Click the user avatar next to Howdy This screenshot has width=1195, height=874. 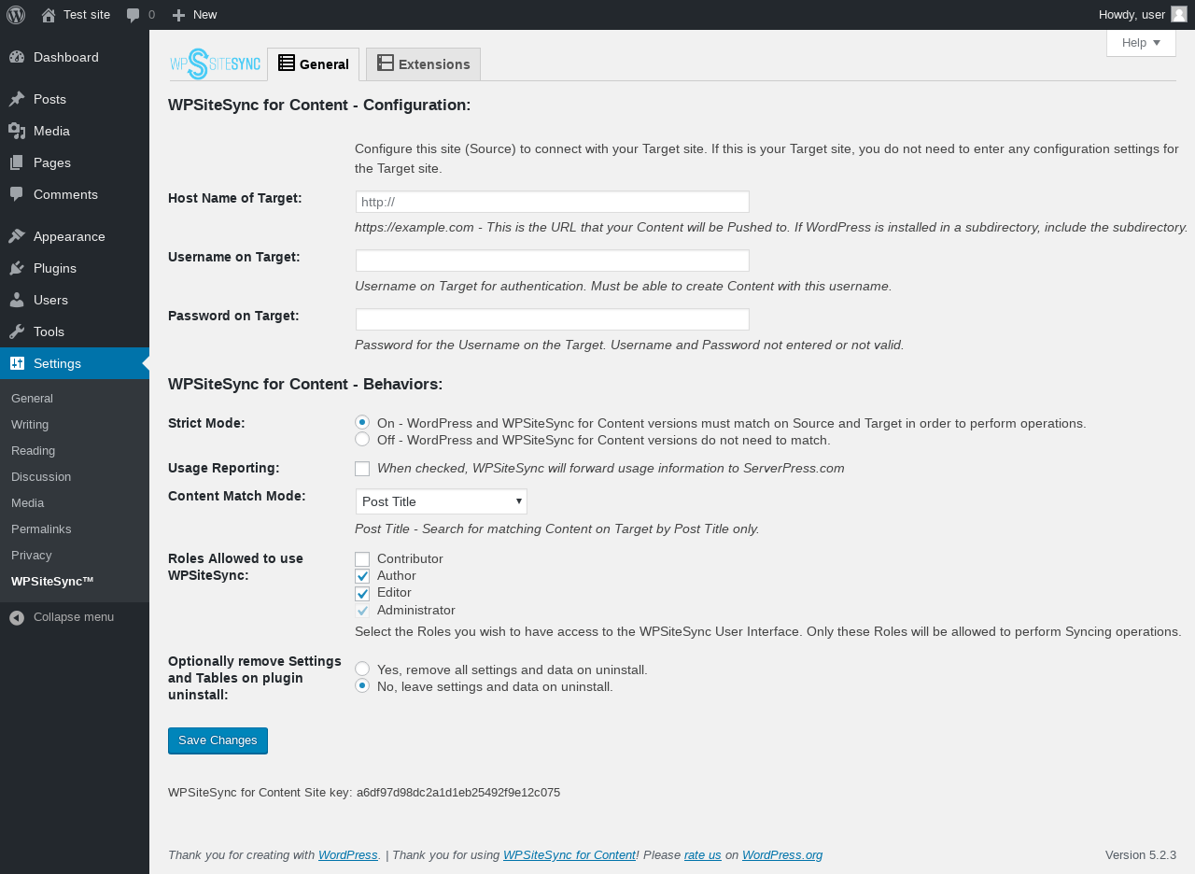(1179, 14)
